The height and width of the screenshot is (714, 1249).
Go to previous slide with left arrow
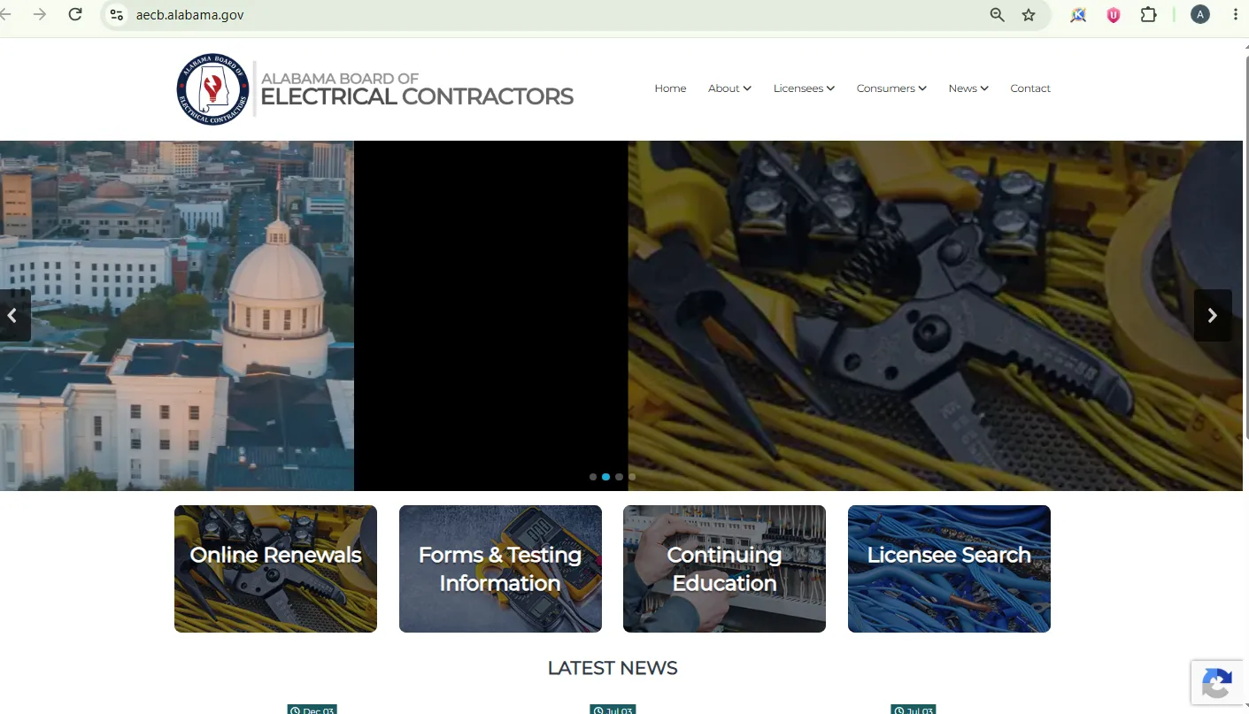coord(14,315)
